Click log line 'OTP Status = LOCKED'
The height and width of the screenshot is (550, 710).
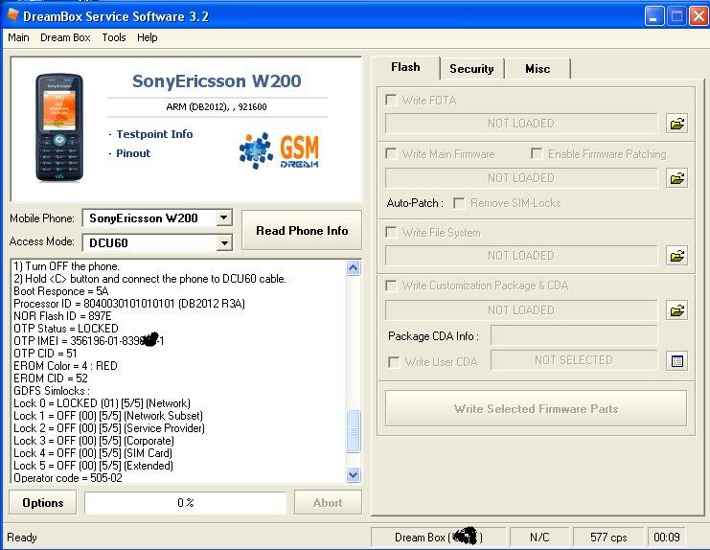(x=66, y=329)
